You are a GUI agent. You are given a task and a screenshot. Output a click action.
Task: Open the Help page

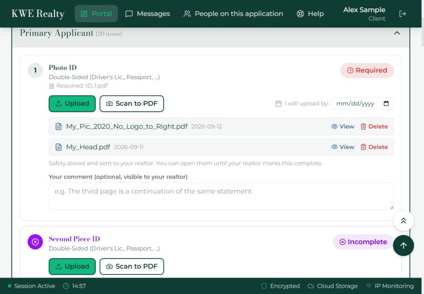[x=310, y=14]
